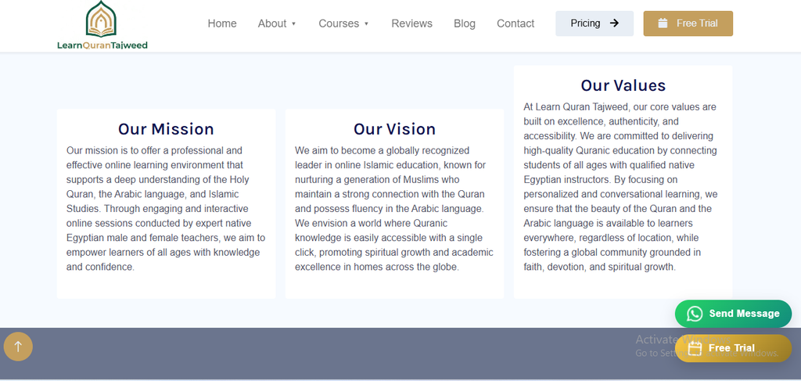Open the Blog page

(465, 23)
